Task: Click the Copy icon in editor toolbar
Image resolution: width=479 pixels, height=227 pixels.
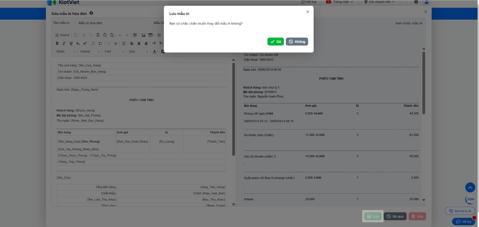Action: pos(91,35)
